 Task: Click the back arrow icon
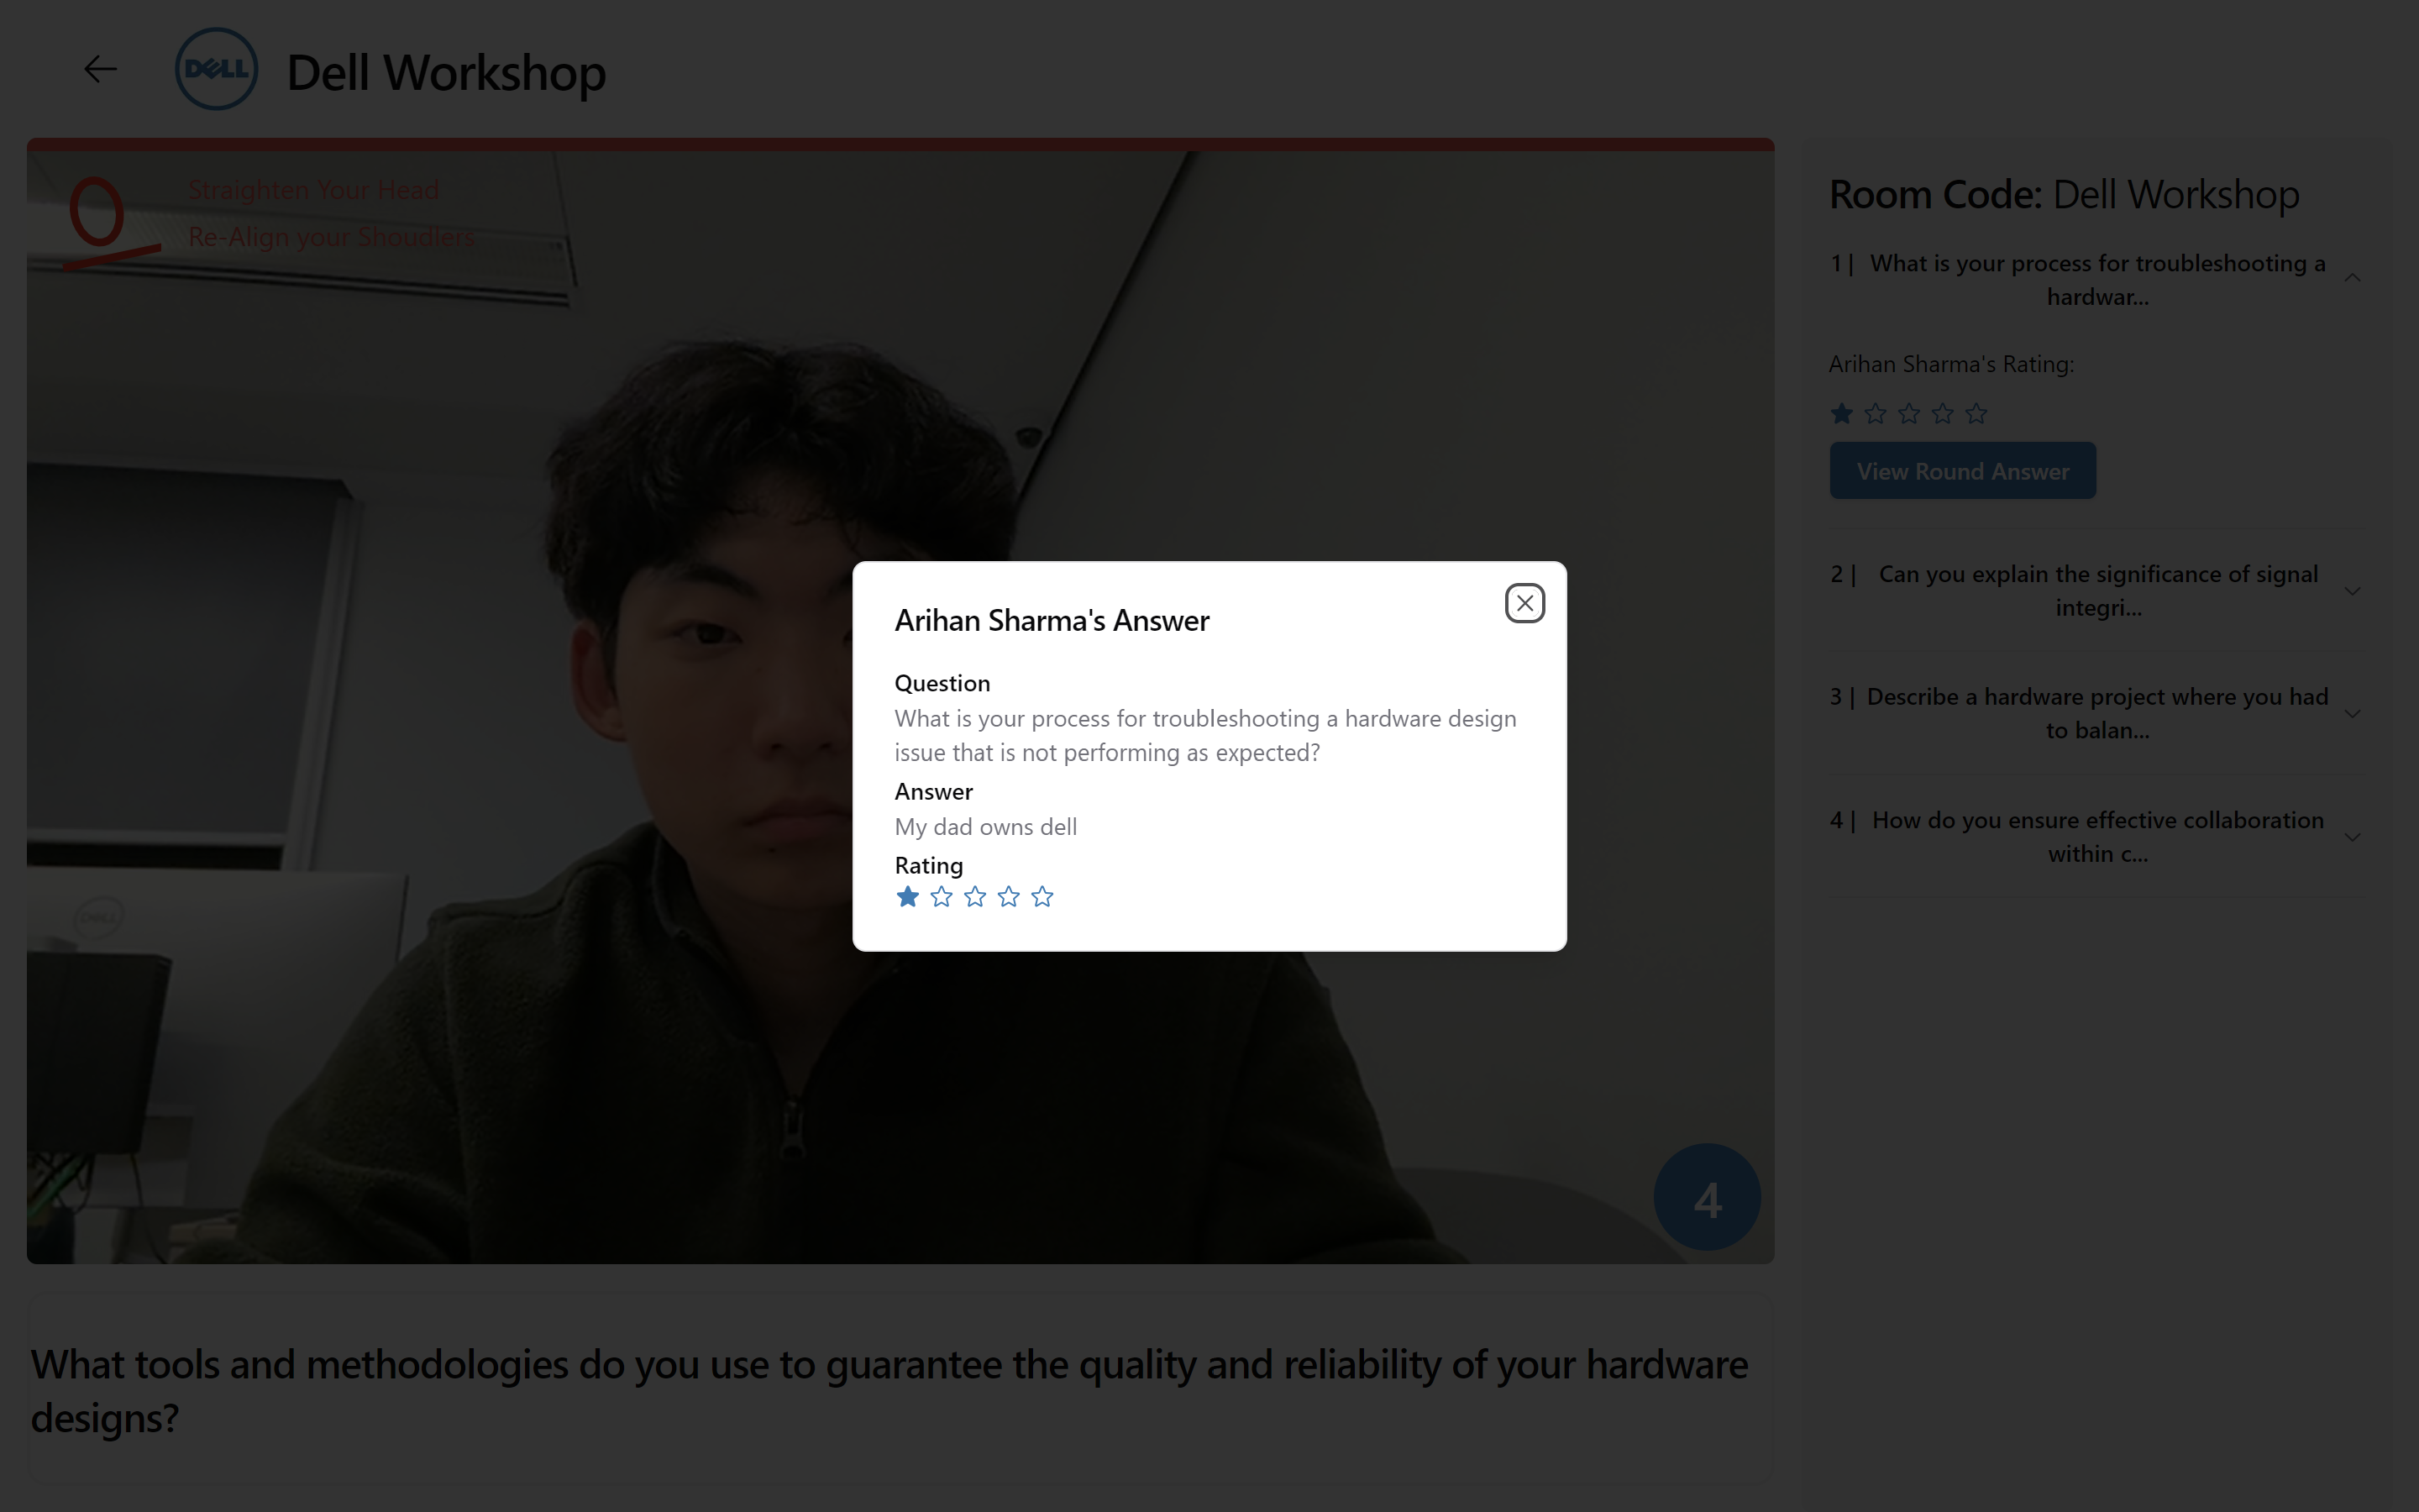click(x=100, y=69)
